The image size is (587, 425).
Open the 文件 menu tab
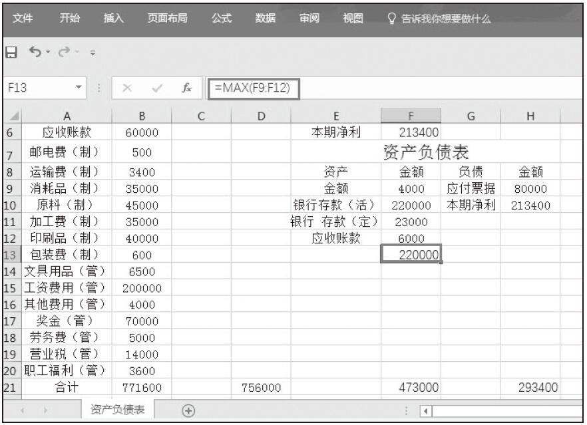(23, 19)
